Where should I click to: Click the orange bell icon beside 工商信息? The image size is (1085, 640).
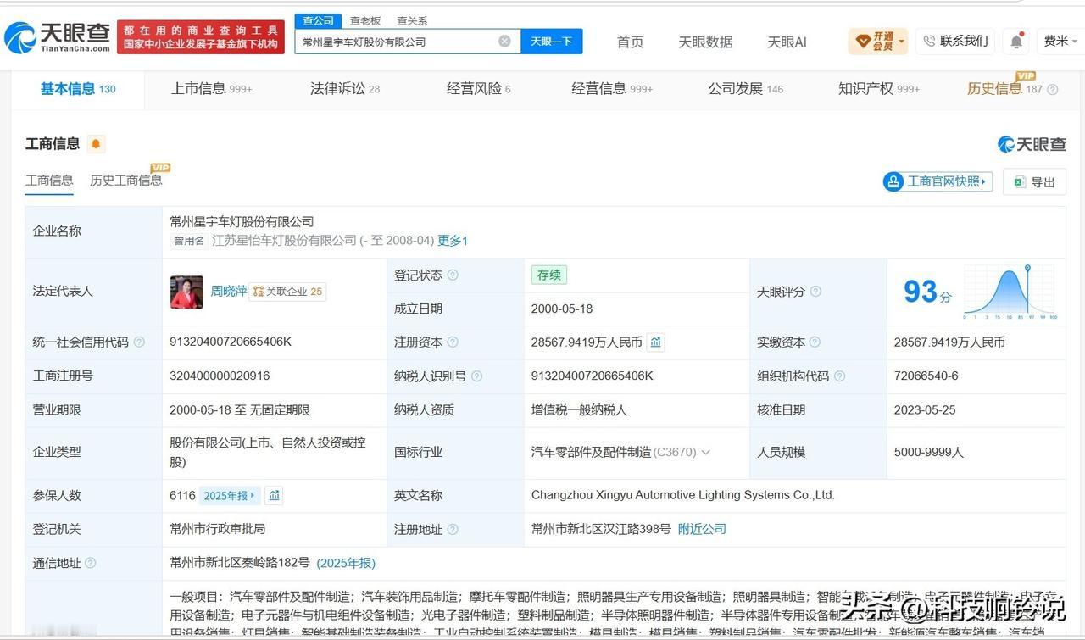point(96,144)
